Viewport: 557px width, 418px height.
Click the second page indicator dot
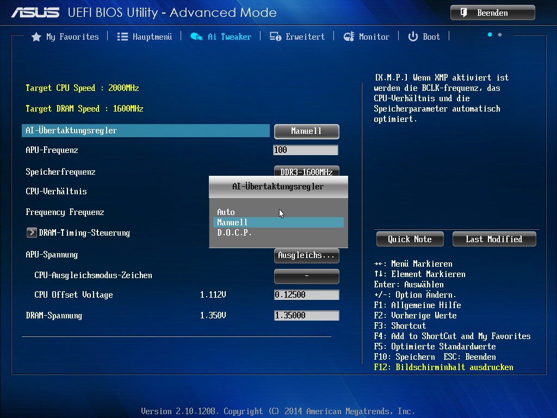tap(500, 34)
